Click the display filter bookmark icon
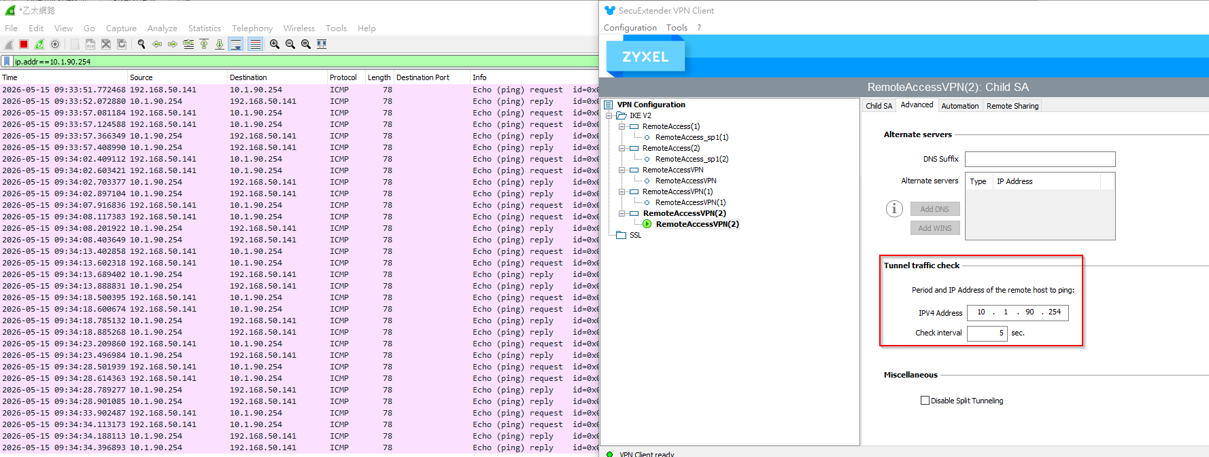Viewport: 1209px width, 457px height. tap(7, 62)
